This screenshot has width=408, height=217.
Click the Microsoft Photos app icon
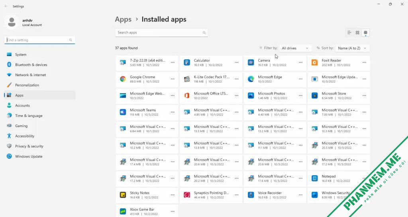coord(251,96)
